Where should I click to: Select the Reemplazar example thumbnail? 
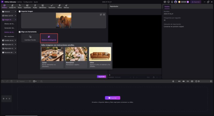(x=76, y=54)
